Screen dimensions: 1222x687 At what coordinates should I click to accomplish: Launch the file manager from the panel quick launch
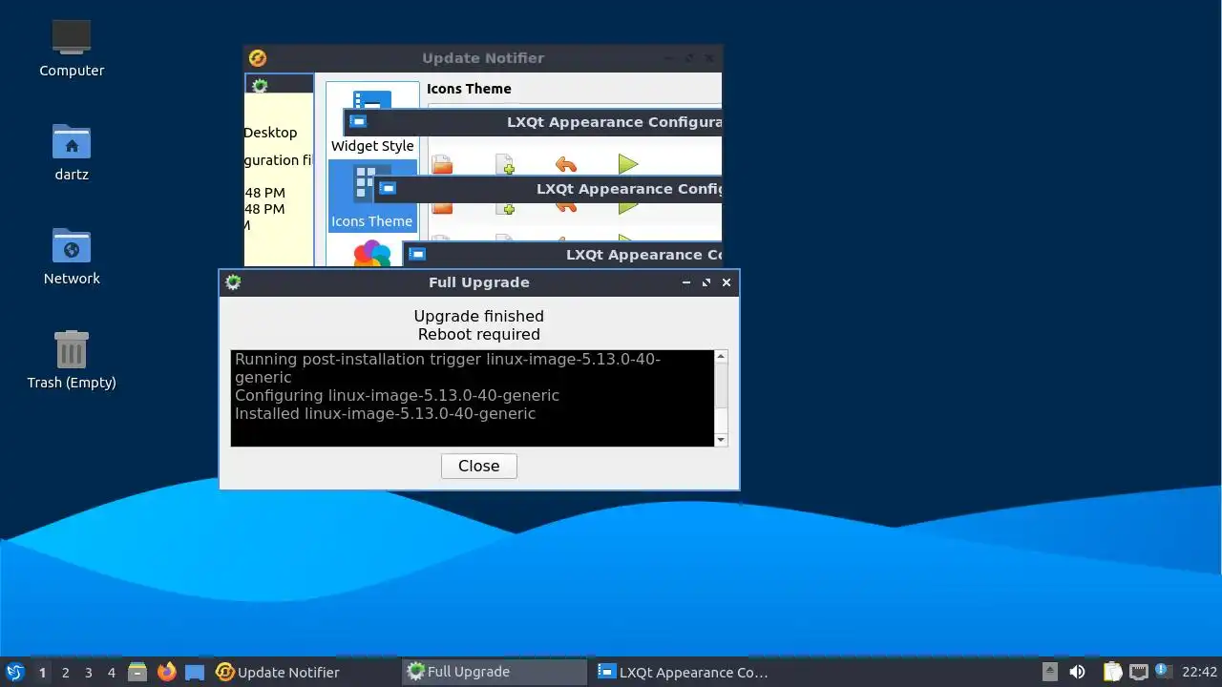click(137, 672)
